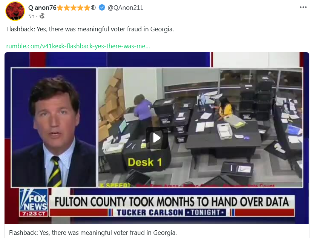
Task: Click the @QAnon211 handle
Action: [125, 8]
